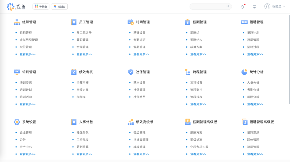
Task: Click the 组织管理 module icon
Action: pos(16,22)
